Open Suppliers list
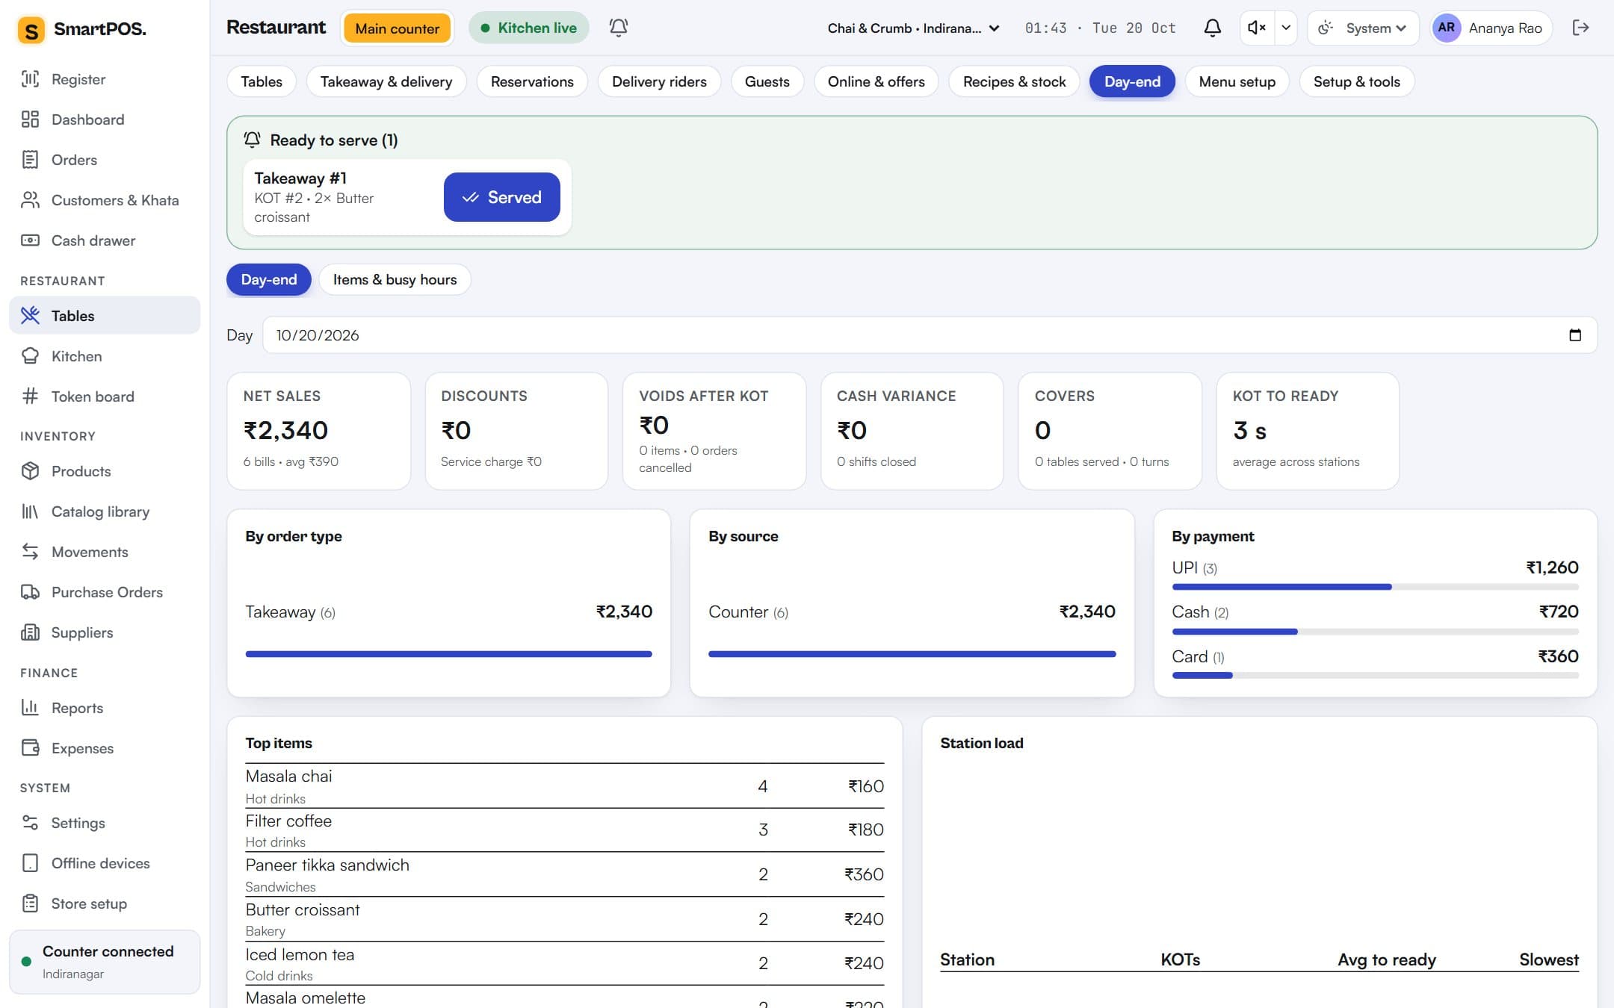 coord(105,632)
